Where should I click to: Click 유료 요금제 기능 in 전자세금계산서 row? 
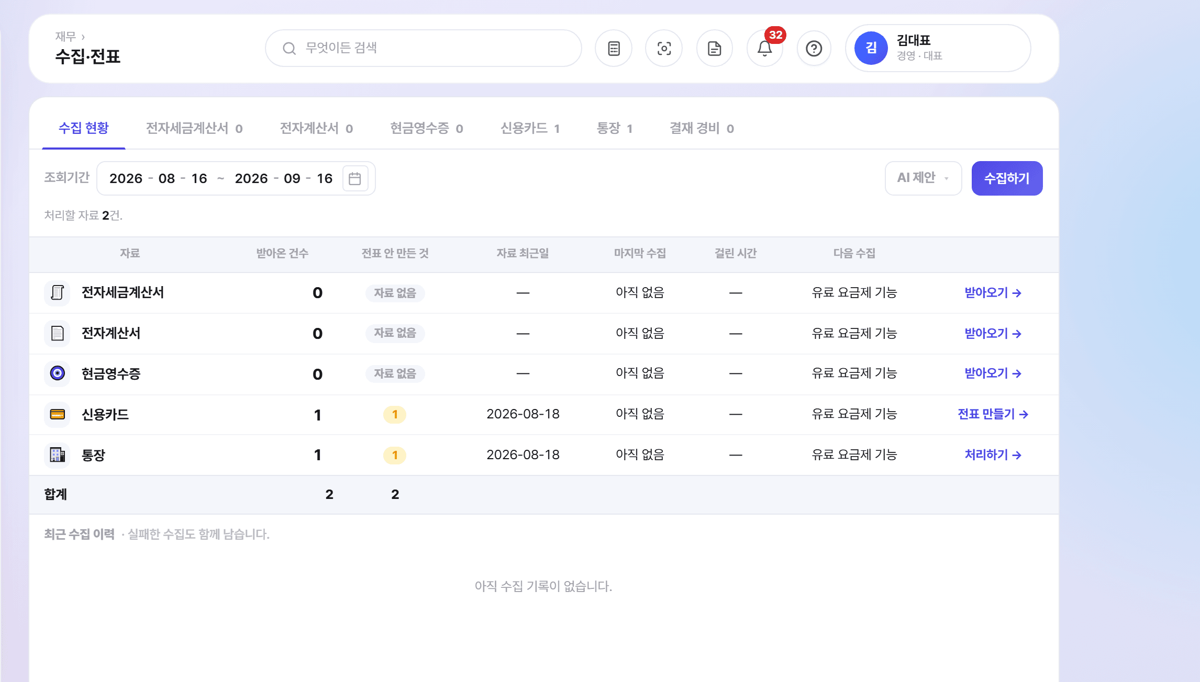(854, 292)
